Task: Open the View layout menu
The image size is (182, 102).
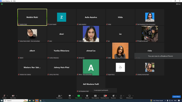Action: point(178,4)
